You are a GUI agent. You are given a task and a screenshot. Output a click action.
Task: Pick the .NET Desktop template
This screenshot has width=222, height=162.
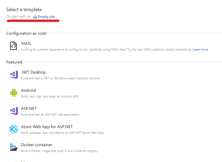click(x=33, y=72)
